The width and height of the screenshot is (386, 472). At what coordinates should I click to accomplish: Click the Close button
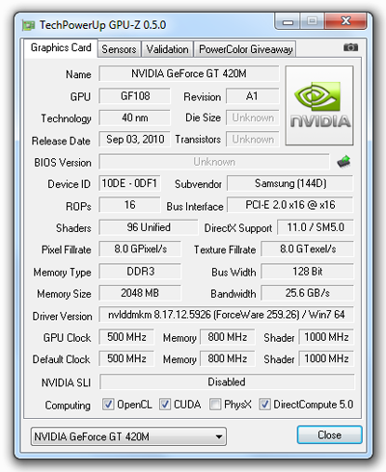[329, 435]
